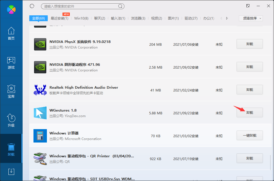Click the 41 MB size value

155,90
